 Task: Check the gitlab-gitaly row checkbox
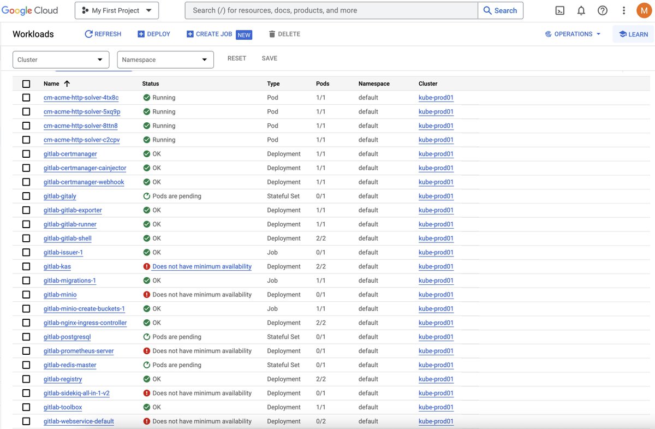[26, 196]
